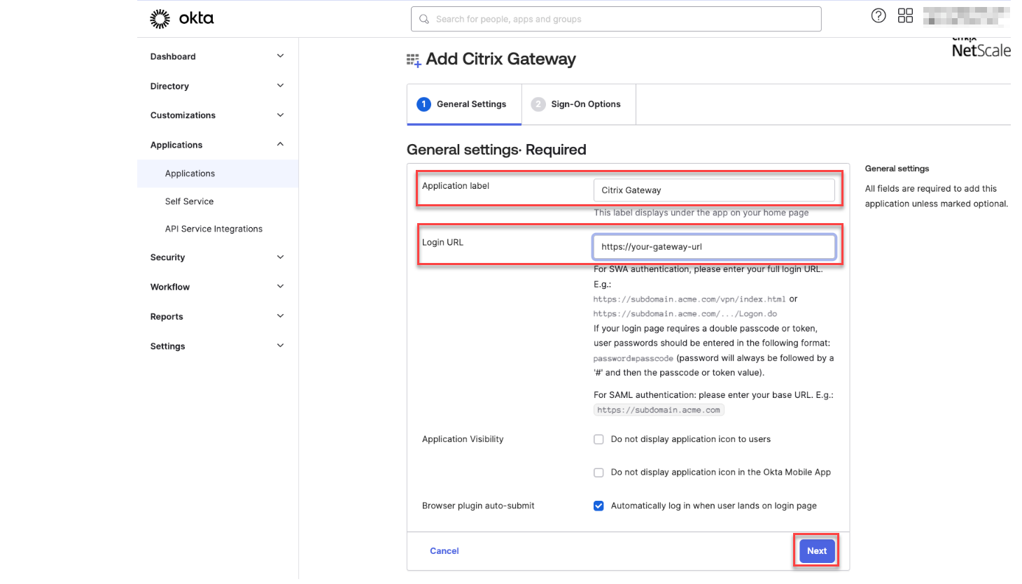Expand the Customizations menu chevron

280,115
